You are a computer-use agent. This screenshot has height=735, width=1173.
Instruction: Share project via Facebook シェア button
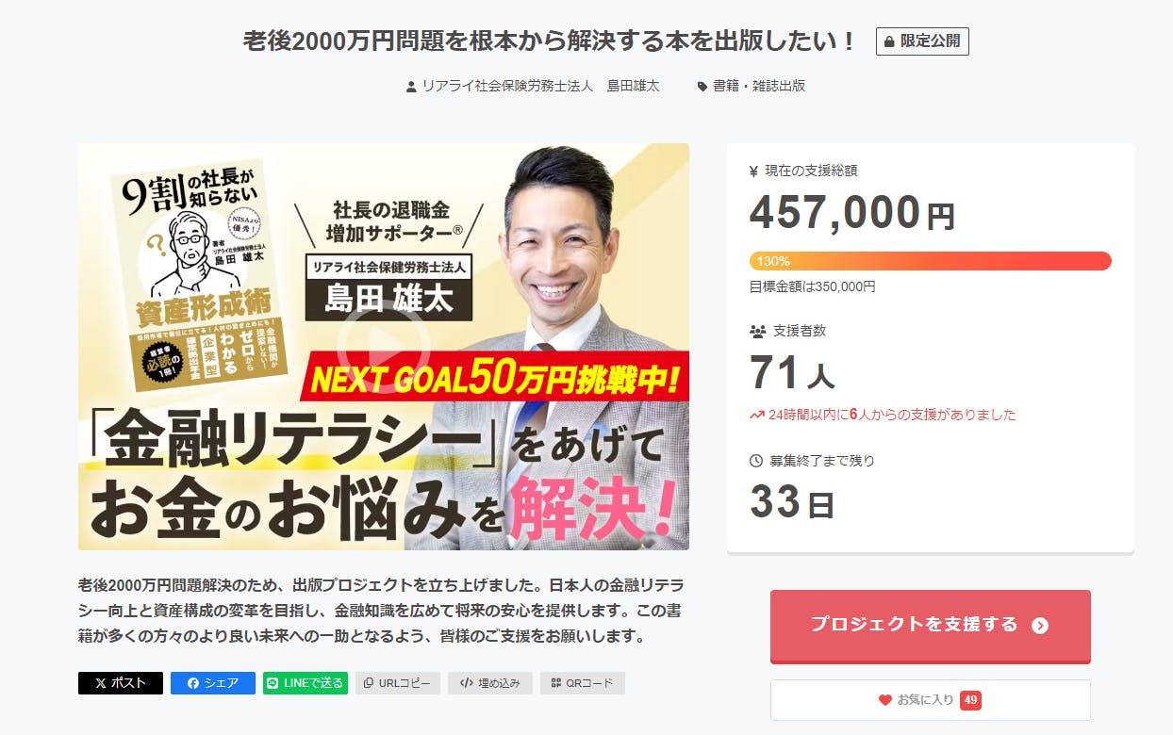point(213,683)
